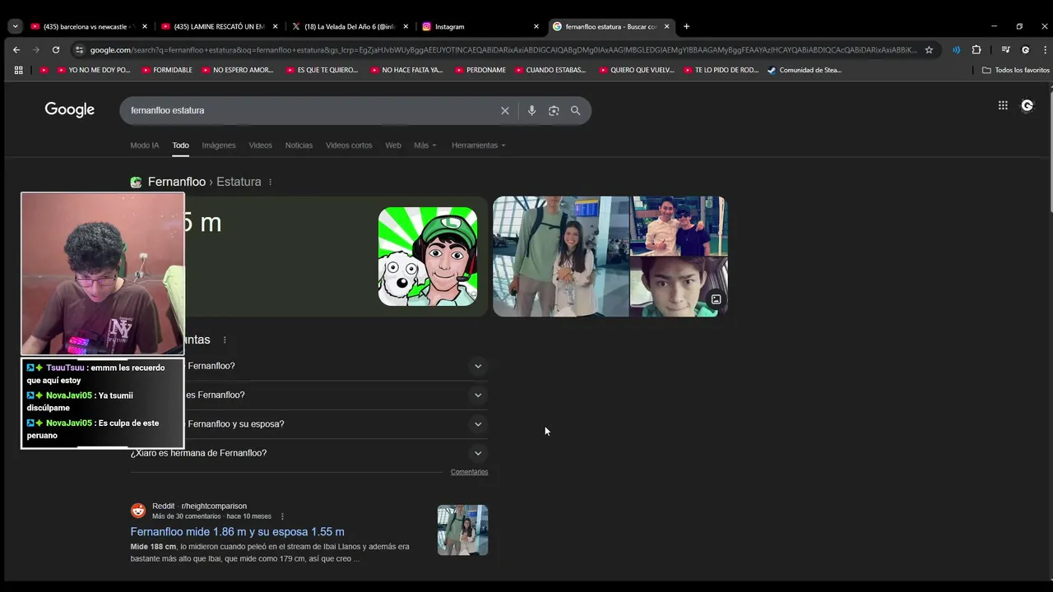
Task: Switch to Videos cortos results tab
Action: pos(349,146)
